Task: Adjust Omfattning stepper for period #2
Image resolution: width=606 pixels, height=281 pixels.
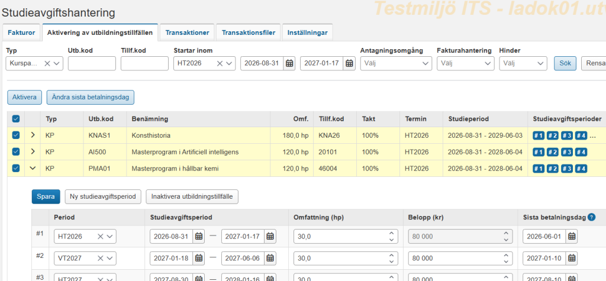Action: pyautogui.click(x=392, y=258)
